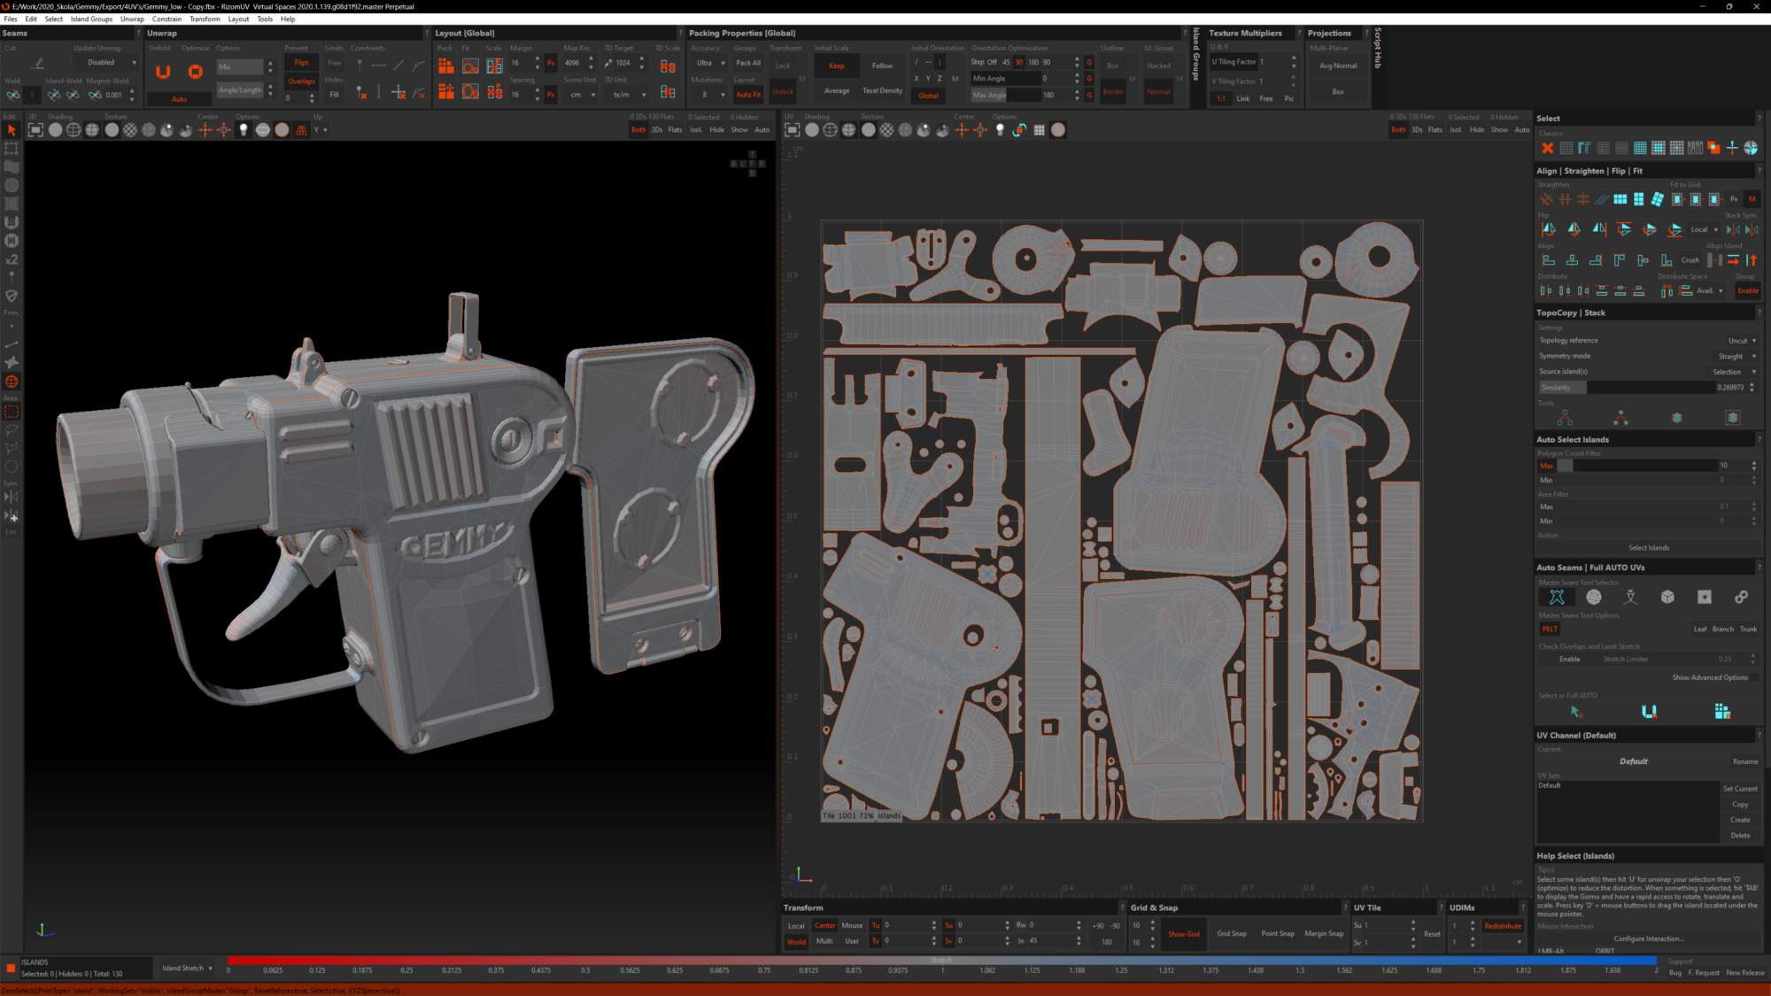Toggle the Overlaps prevent option
The height and width of the screenshot is (996, 1771).
click(301, 81)
